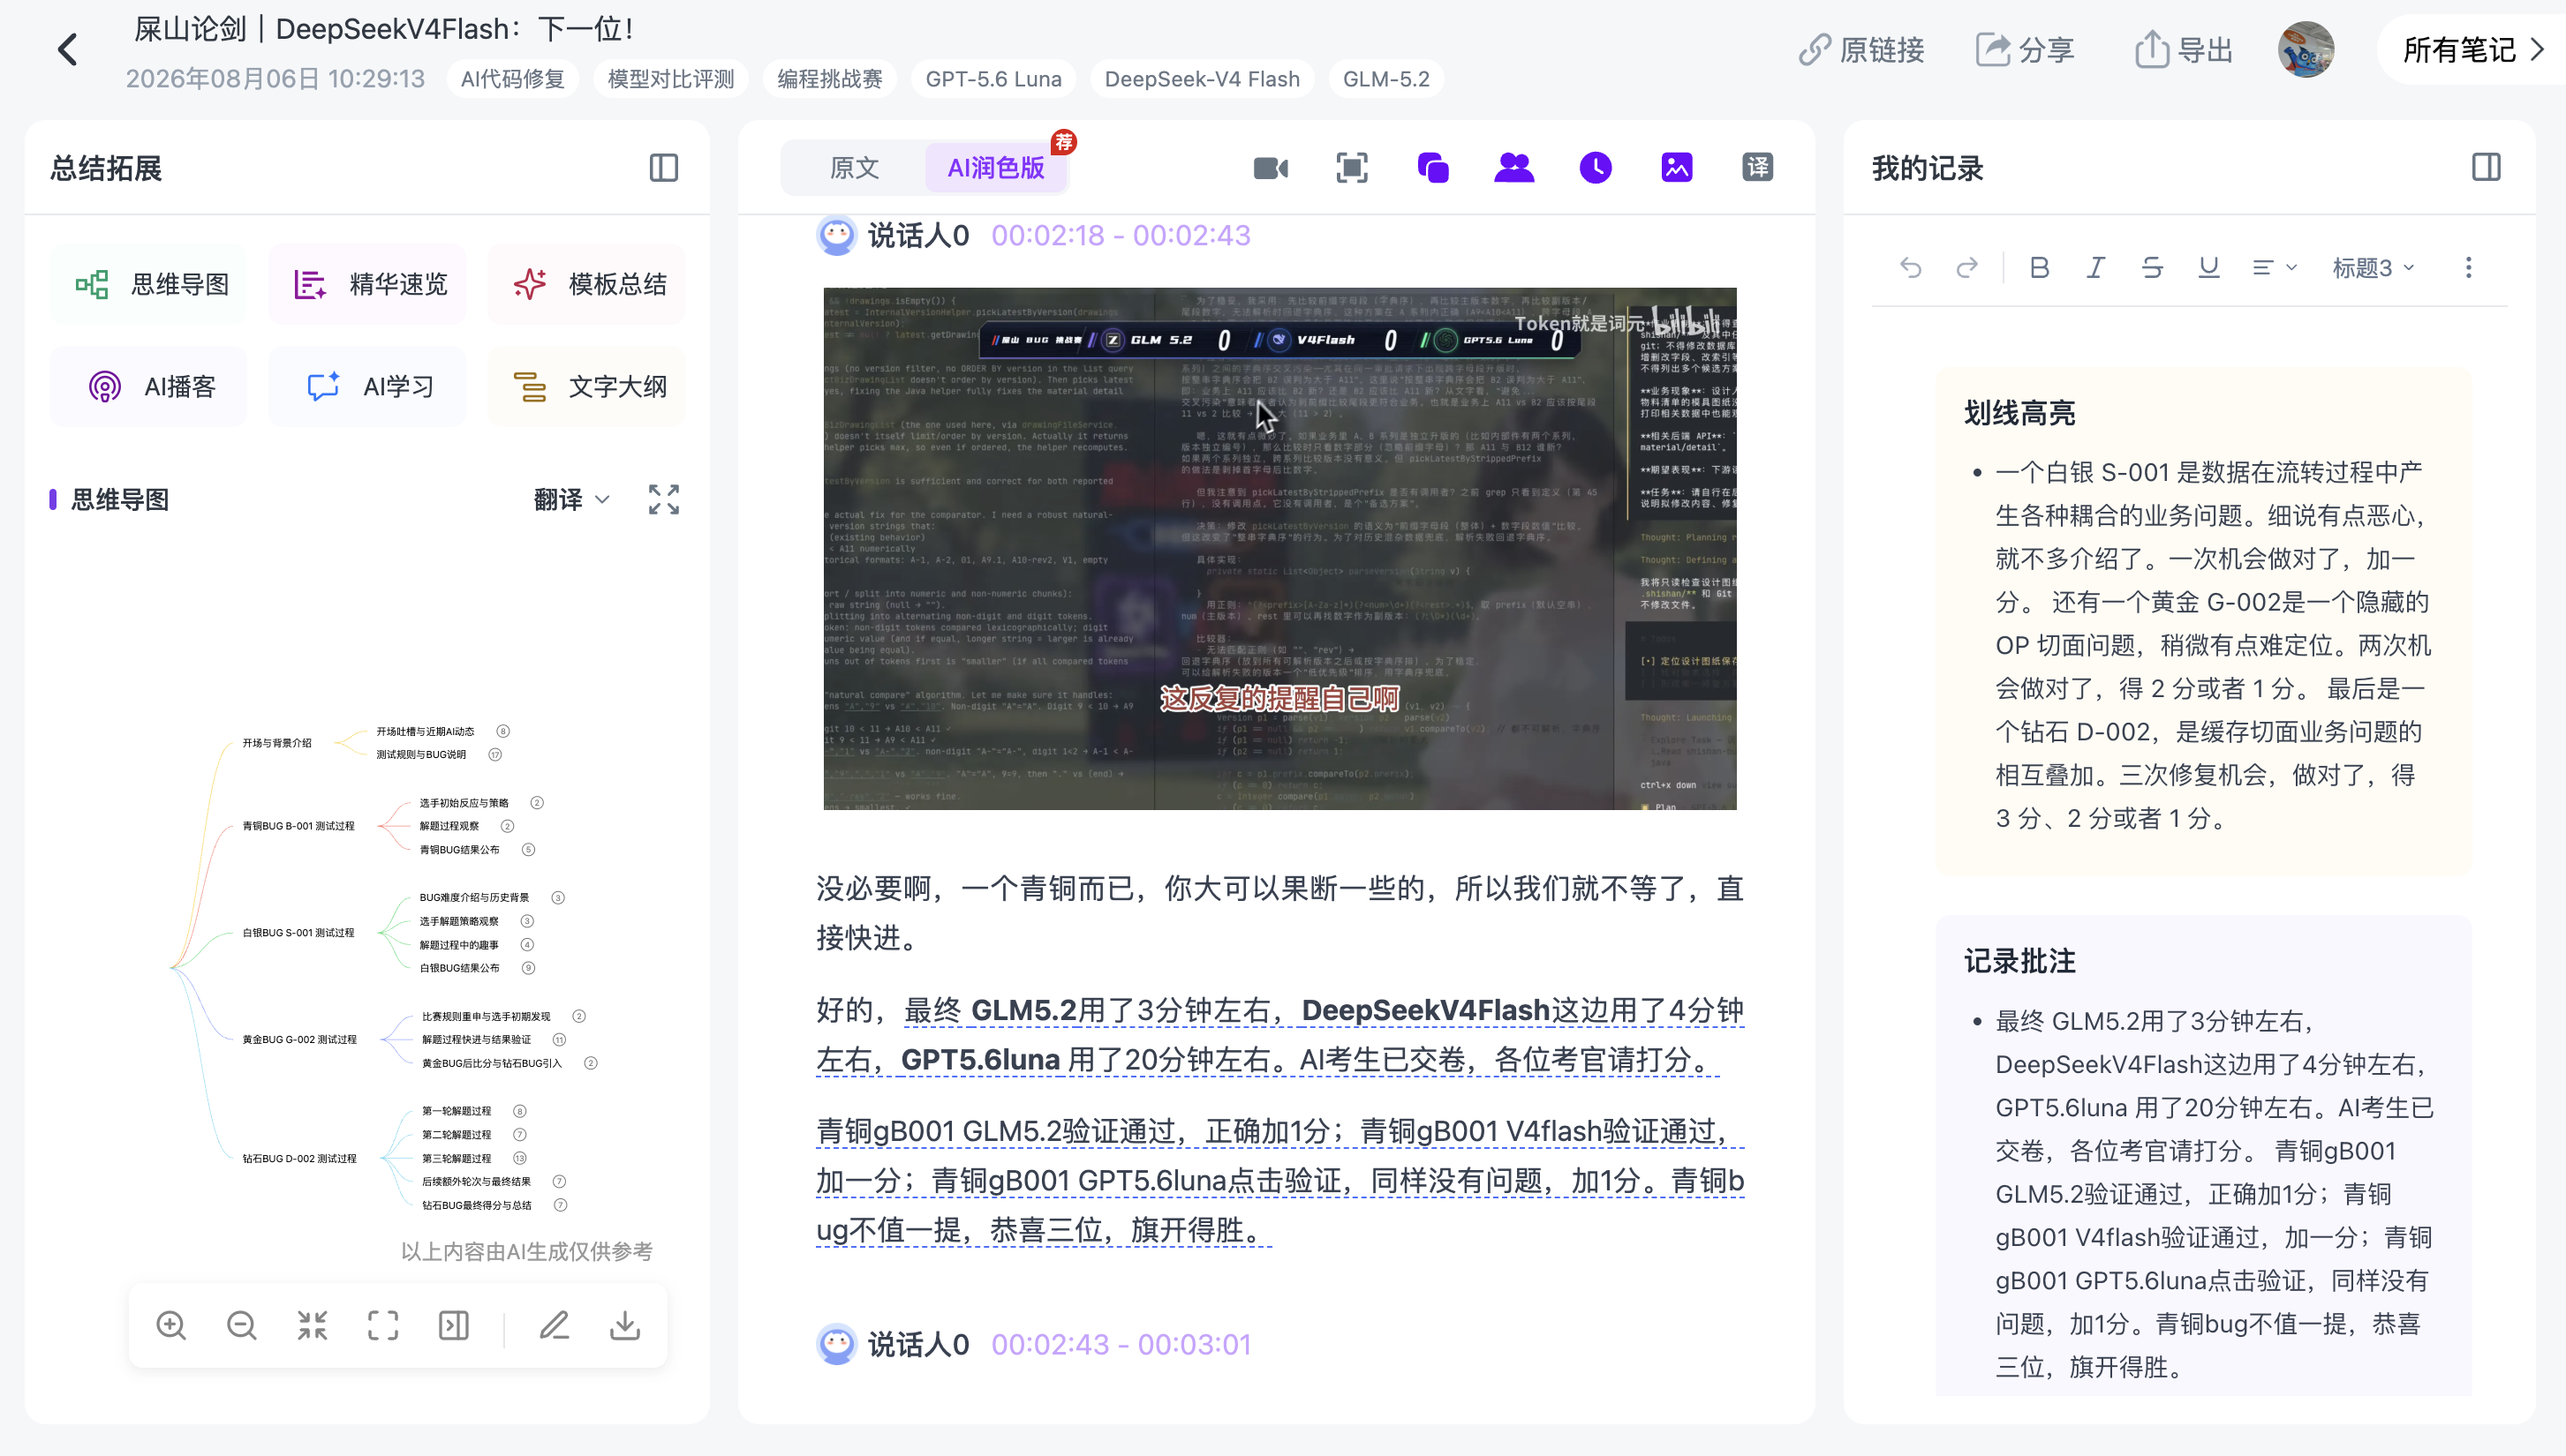Select 钻石BUG D-002 测试过程 node
The height and width of the screenshot is (1456, 2566).
click(x=299, y=1159)
